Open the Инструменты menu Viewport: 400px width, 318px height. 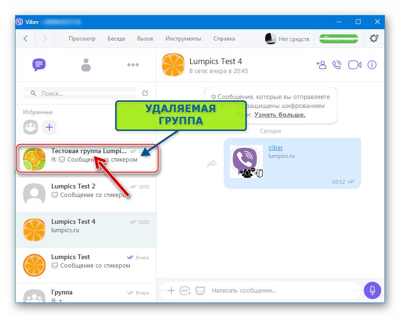coord(183,39)
